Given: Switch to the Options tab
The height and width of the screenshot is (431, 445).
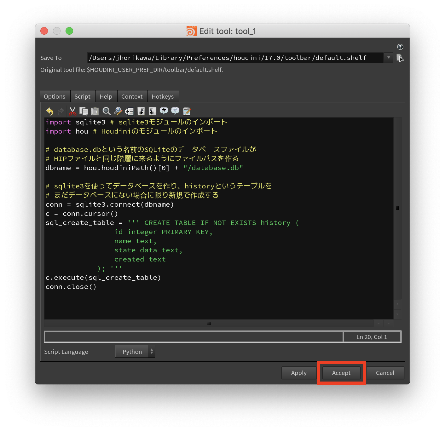Looking at the screenshot, I should pyautogui.click(x=55, y=96).
